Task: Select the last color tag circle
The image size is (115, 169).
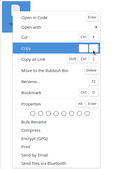Action: [x=87, y=113]
